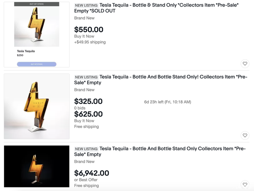Click the 'Out of Stock' banner atop the first image
Screen dimensions: 254x191
click(x=37, y=4)
